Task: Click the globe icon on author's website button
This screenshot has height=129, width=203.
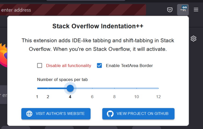Action: click(x=29, y=114)
